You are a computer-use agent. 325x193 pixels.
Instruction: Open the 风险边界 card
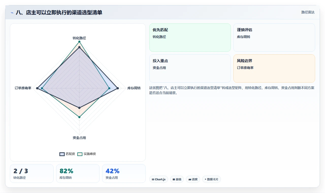point(274,68)
